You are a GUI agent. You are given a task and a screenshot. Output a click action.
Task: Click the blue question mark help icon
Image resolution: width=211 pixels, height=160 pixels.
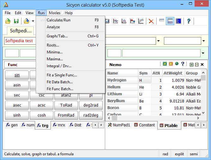pyautogui.click(x=189, y=21)
